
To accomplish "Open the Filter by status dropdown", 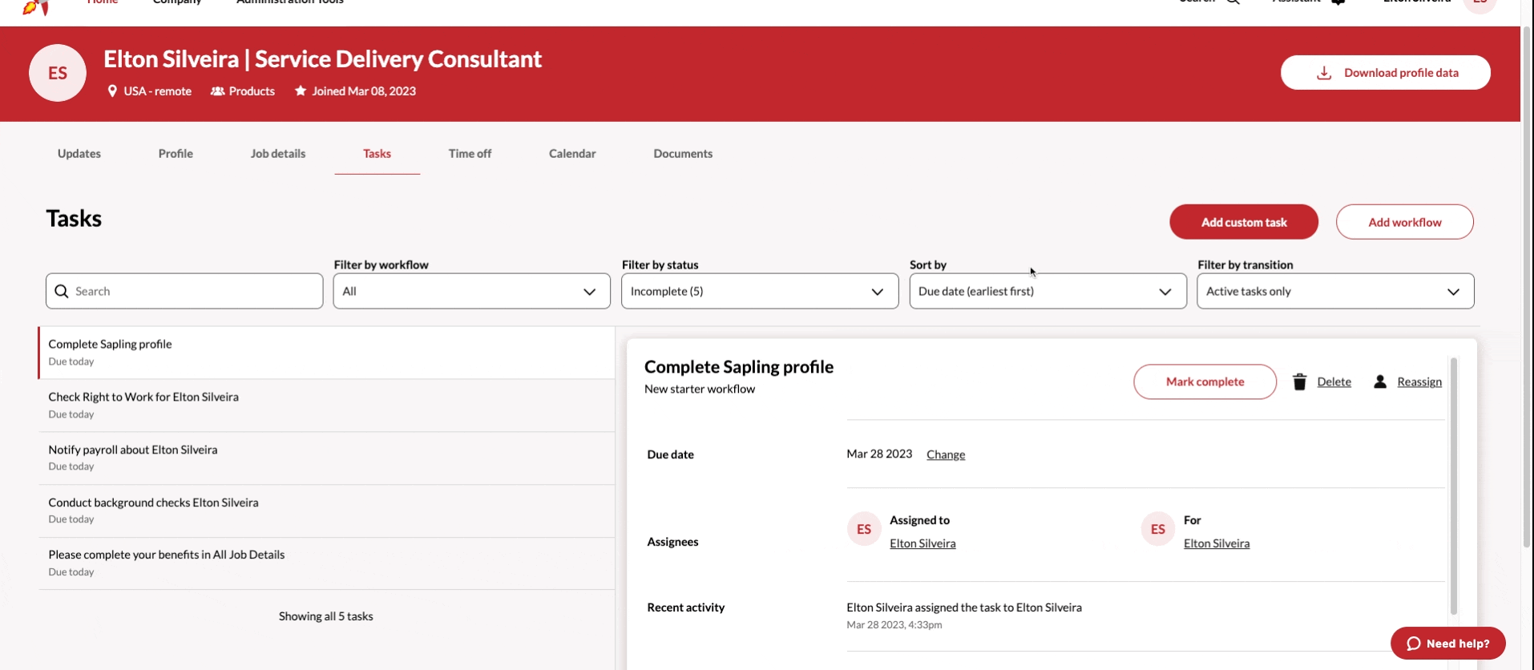I will point(759,292).
